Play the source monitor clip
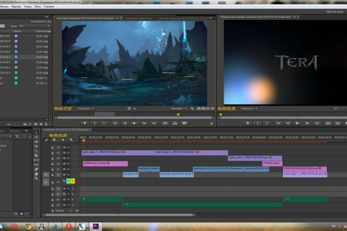This screenshot has width=347, height=231. pos(134,123)
